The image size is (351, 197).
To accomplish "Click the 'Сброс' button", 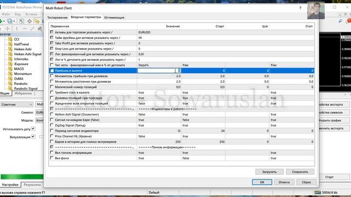I will [x=307, y=182].
